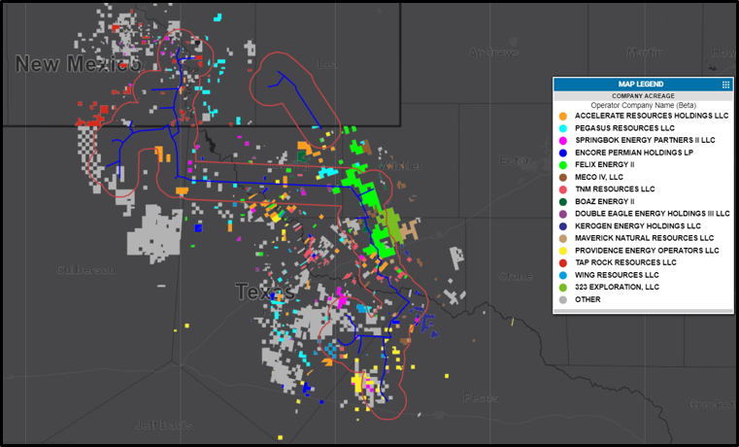
Task: Click the Map Legend title bar
Action: click(643, 85)
